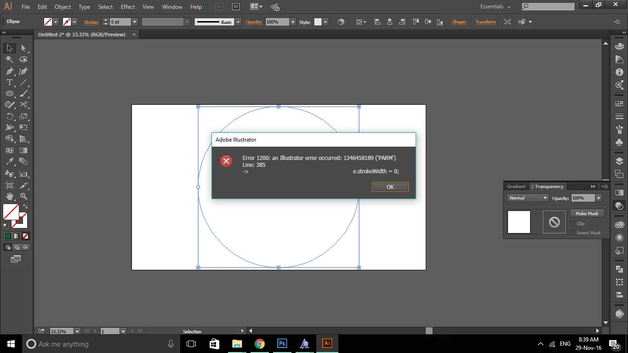628x353 pixels.
Task: Open the Layers panel icon
Action: (x=619, y=161)
